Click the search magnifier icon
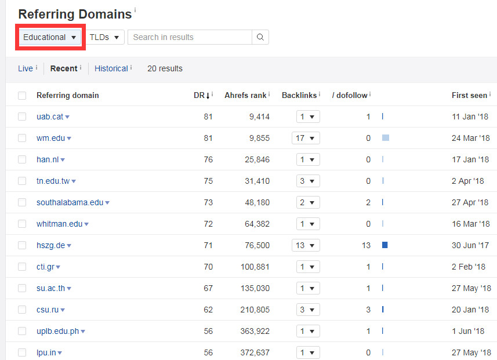This screenshot has width=497, height=360. [x=260, y=37]
